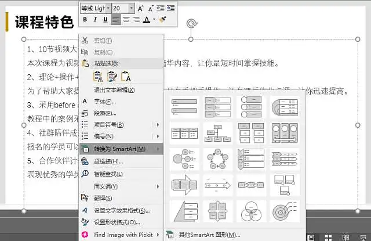The width and height of the screenshot is (371, 241).
Task: Open 设置文字效果格式(S)... option
Action: pyautogui.click(x=121, y=210)
